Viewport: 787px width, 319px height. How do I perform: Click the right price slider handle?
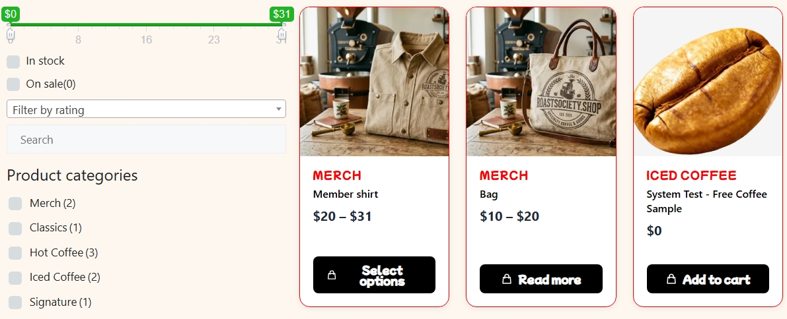coord(282,34)
